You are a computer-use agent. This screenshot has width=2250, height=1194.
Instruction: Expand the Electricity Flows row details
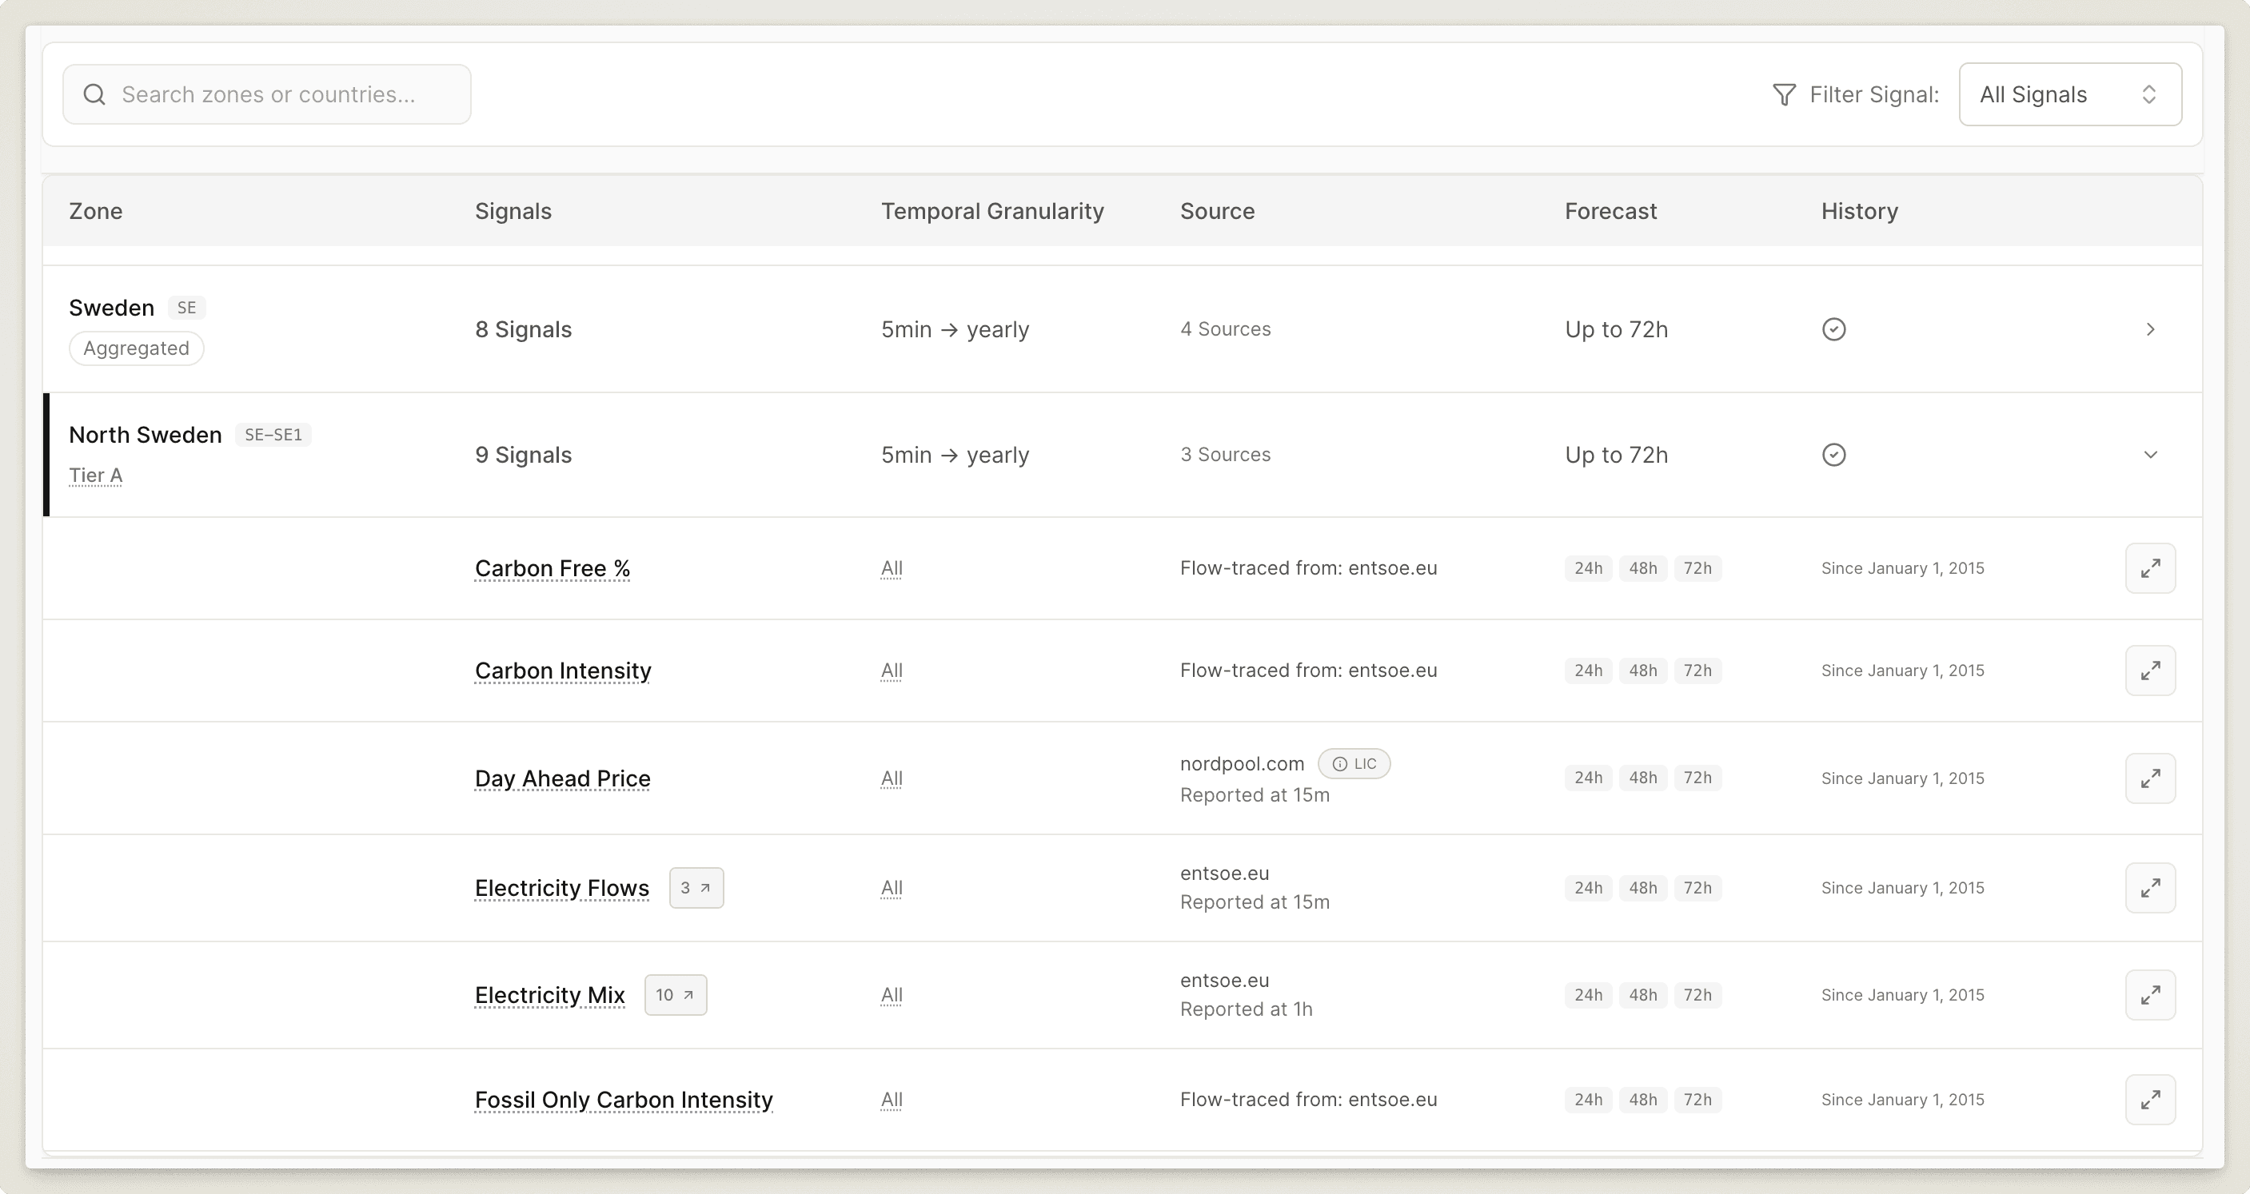pyautogui.click(x=2149, y=888)
